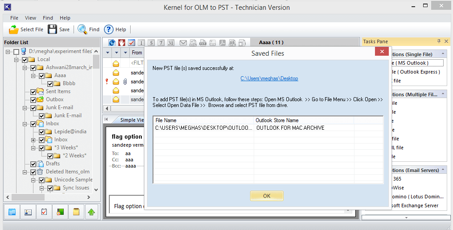Image resolution: width=453 pixels, height=230 pixels.
Task: Open the C:\Users\meghas\Desktop link
Action: coord(269,78)
